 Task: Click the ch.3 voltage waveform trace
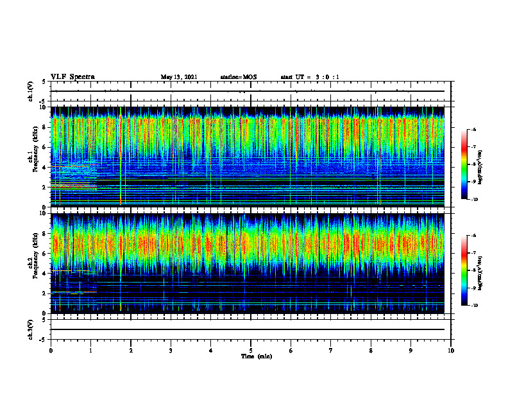[x=248, y=329]
